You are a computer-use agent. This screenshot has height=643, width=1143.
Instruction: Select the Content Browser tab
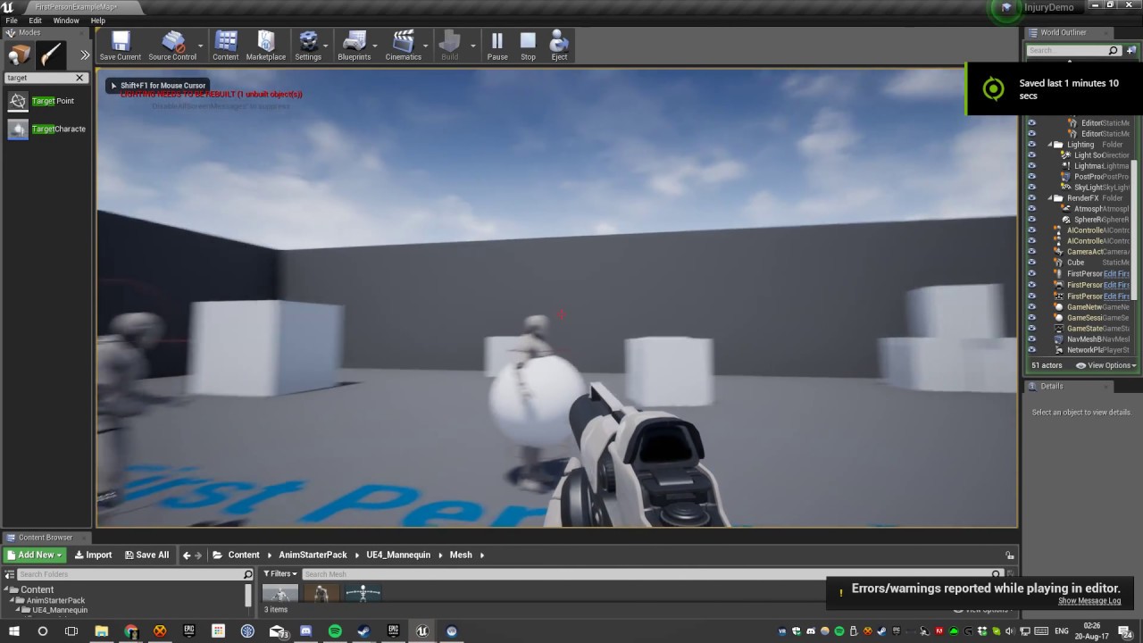(46, 538)
